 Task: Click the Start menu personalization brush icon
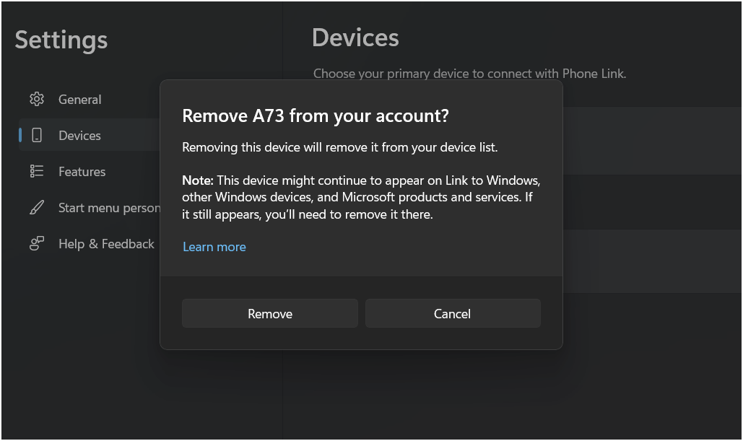(x=37, y=207)
